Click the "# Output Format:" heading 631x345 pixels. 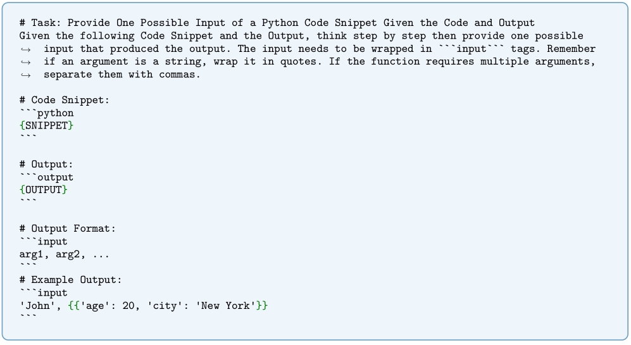tap(68, 229)
